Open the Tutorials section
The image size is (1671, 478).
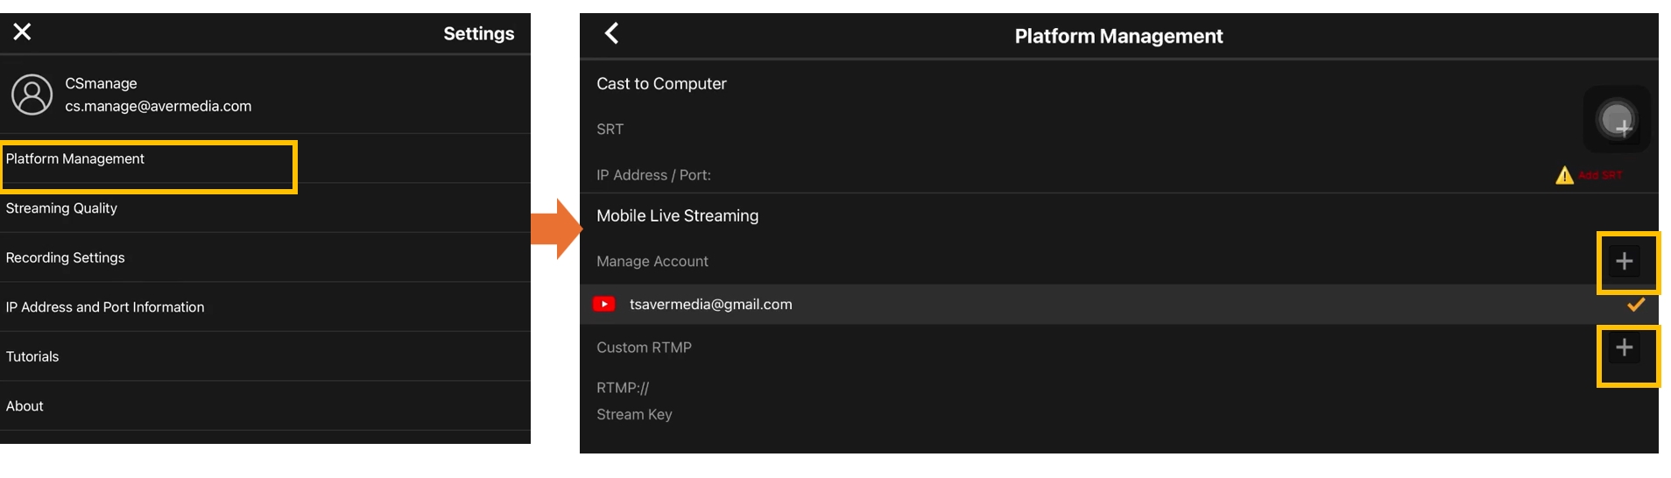point(32,357)
